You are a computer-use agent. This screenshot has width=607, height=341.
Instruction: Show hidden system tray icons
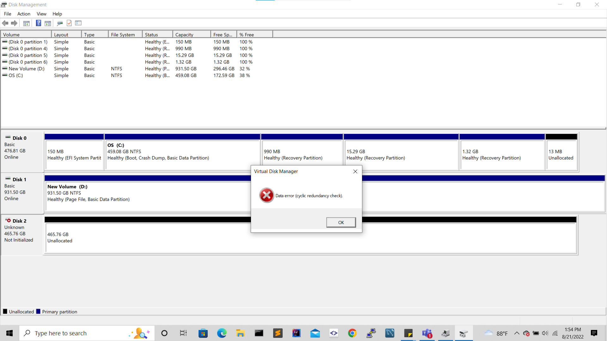517,333
